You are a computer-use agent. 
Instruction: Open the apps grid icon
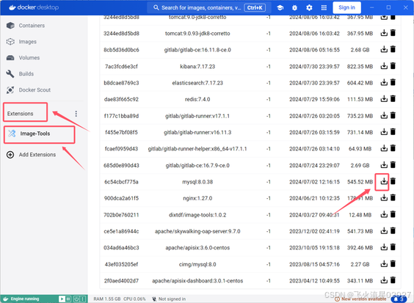[324, 7]
